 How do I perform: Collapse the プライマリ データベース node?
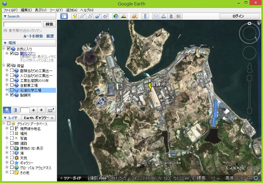4,123
